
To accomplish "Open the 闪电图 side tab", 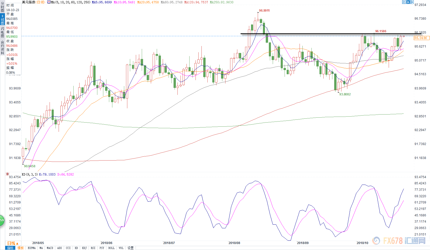I will point(2,32).
